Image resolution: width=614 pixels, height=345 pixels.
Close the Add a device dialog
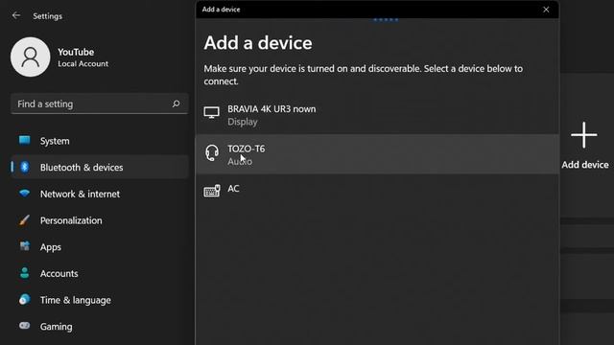coord(546,10)
